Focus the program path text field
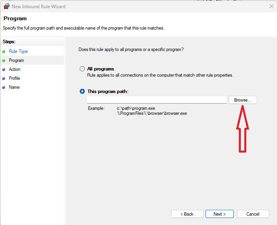 (156, 100)
